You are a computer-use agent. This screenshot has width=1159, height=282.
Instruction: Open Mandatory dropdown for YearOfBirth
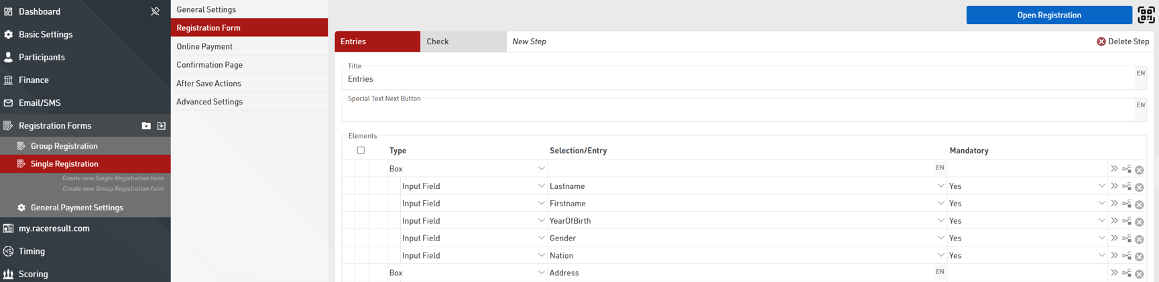point(1101,221)
